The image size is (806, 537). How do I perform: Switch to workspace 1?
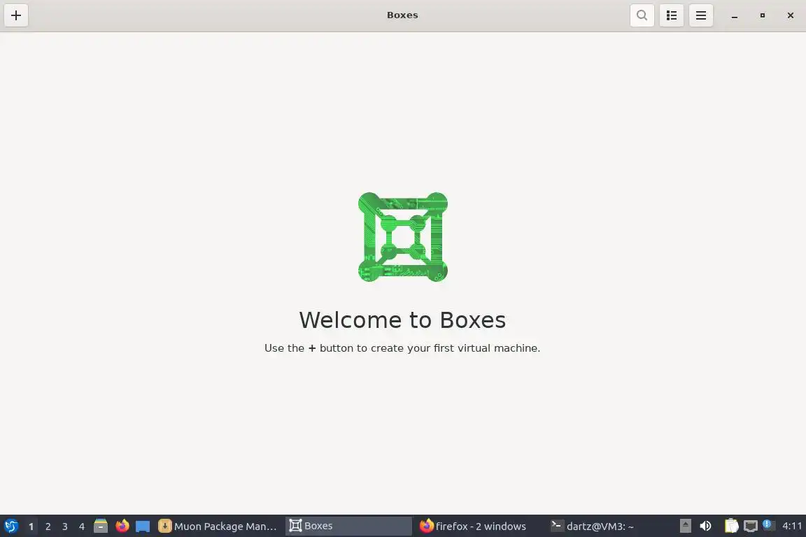(31, 527)
